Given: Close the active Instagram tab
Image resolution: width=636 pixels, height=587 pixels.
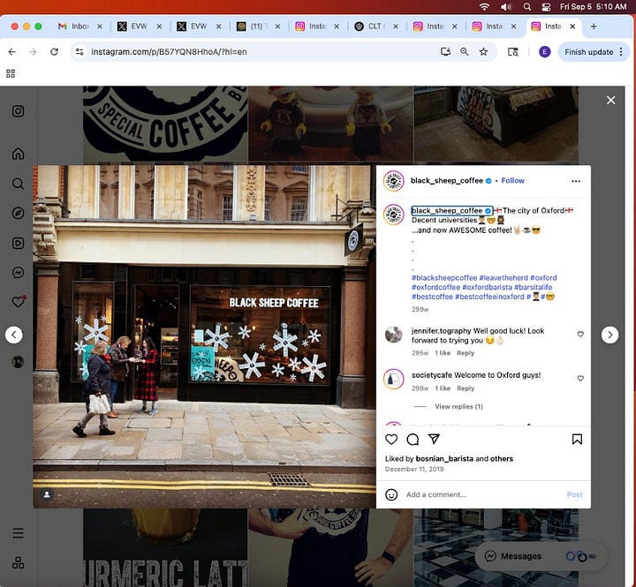Looking at the screenshot, I should [x=572, y=26].
